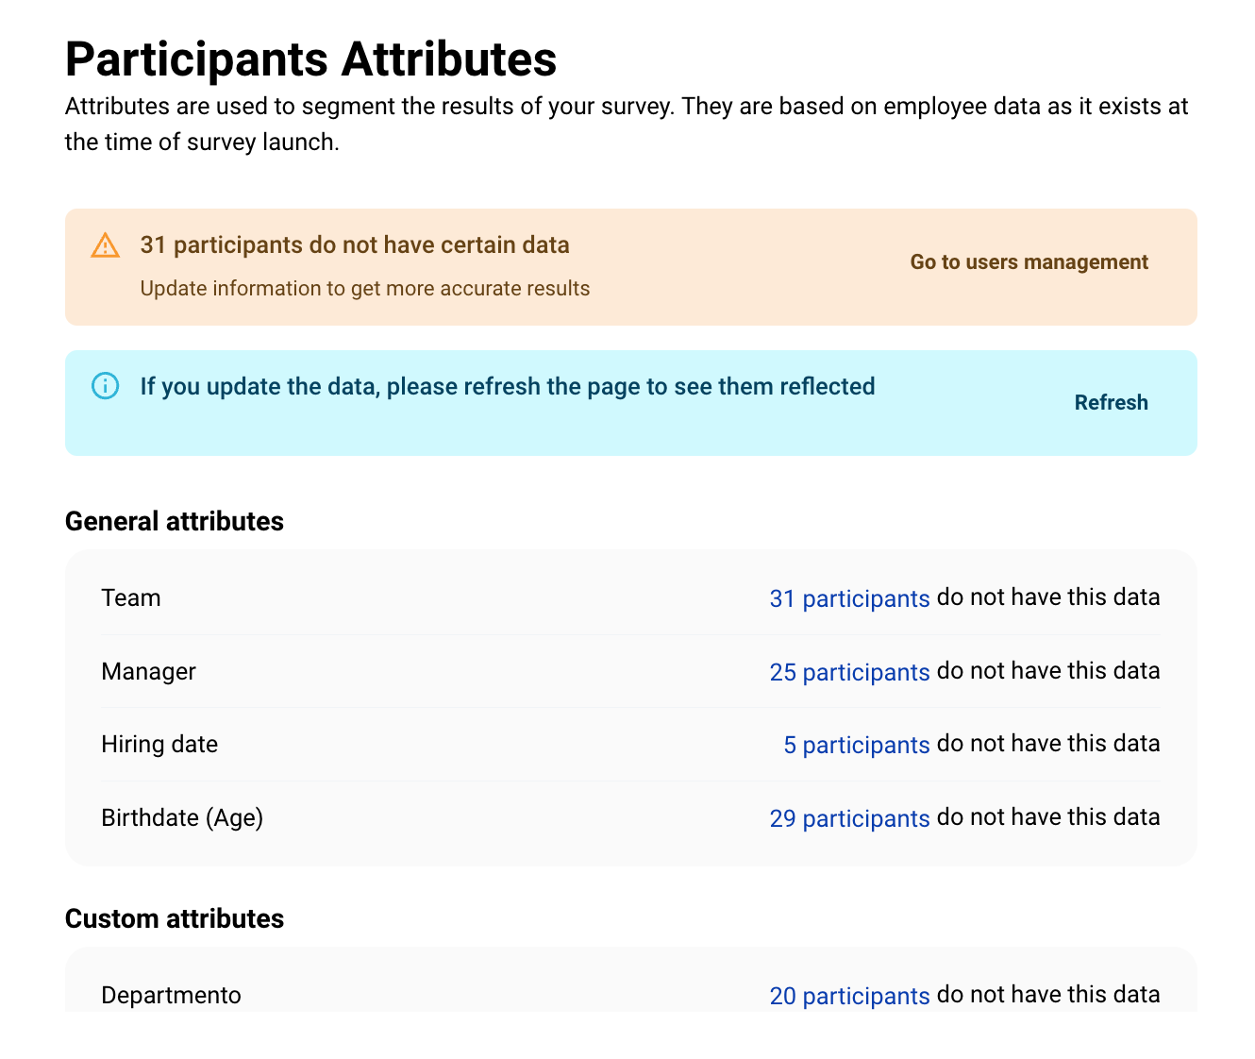
Task: Click the orange warning triangle icon
Action: coord(105,245)
